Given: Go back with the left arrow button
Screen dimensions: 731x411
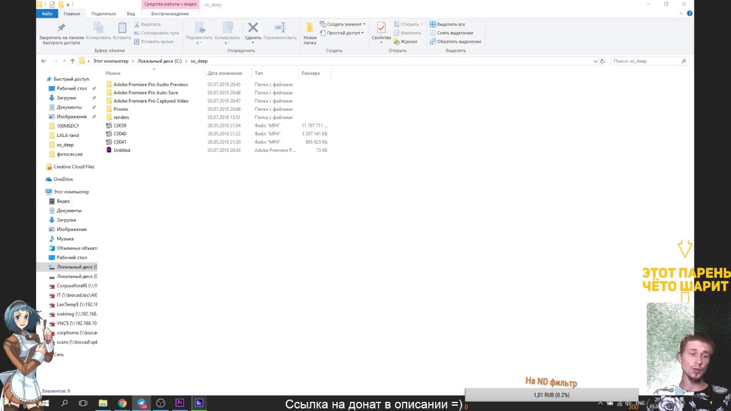Looking at the screenshot, I should [x=43, y=61].
